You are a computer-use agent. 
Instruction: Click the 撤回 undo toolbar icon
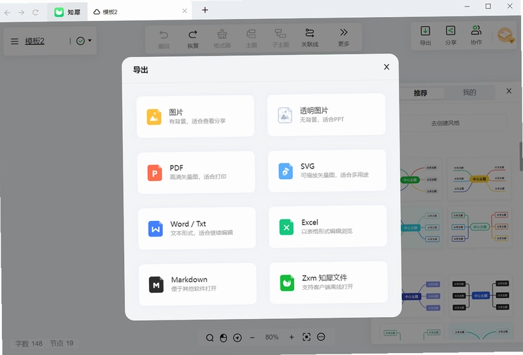[x=163, y=39]
